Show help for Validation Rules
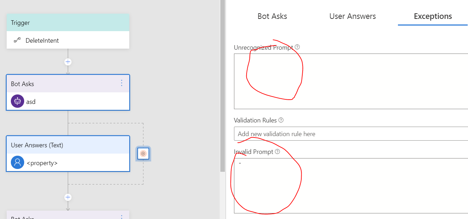 281,120
